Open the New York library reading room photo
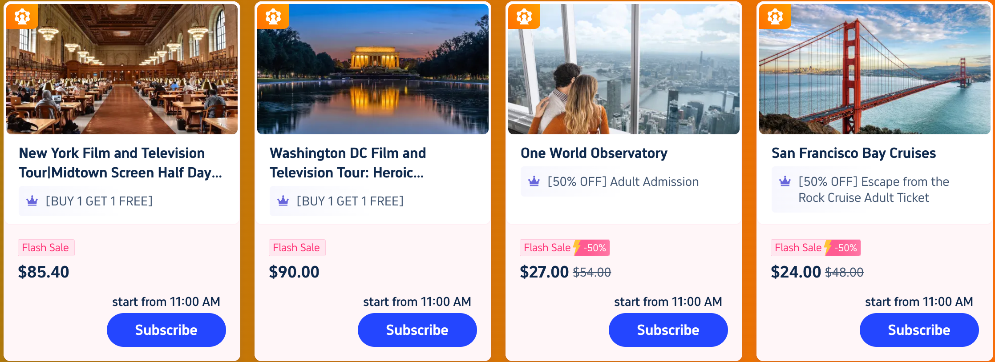 tap(122, 69)
